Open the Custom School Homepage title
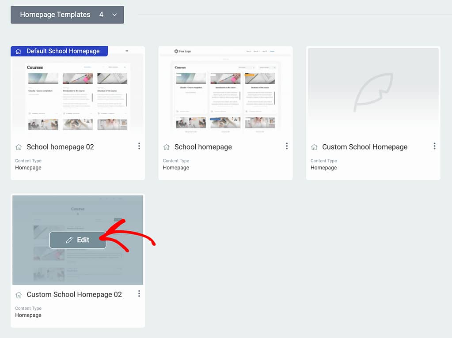This screenshot has width=452, height=338. [x=365, y=147]
